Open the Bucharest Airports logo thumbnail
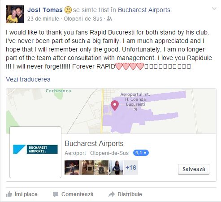The width and height of the screenshot is (221, 202). [x=35, y=152]
